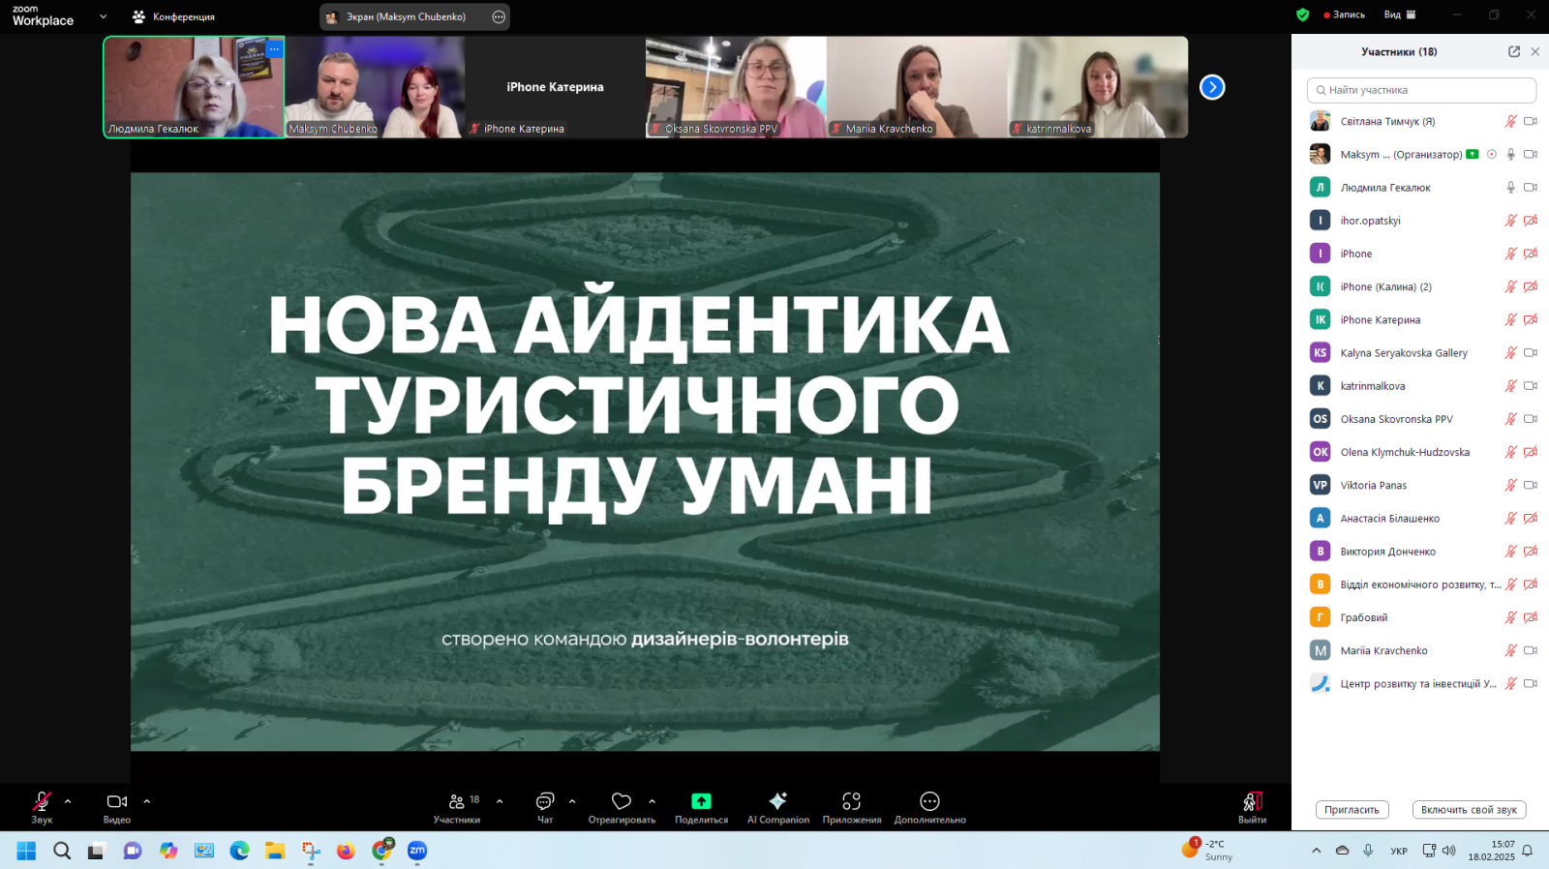Expand audio options arrow next to Звук

[68, 801]
